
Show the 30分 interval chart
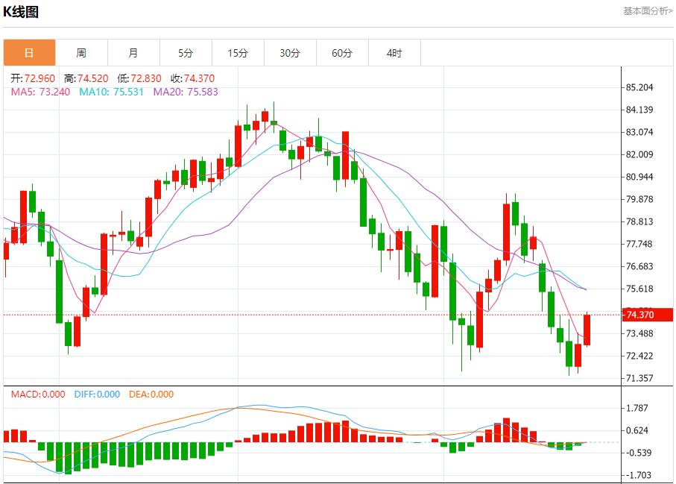[x=290, y=53]
